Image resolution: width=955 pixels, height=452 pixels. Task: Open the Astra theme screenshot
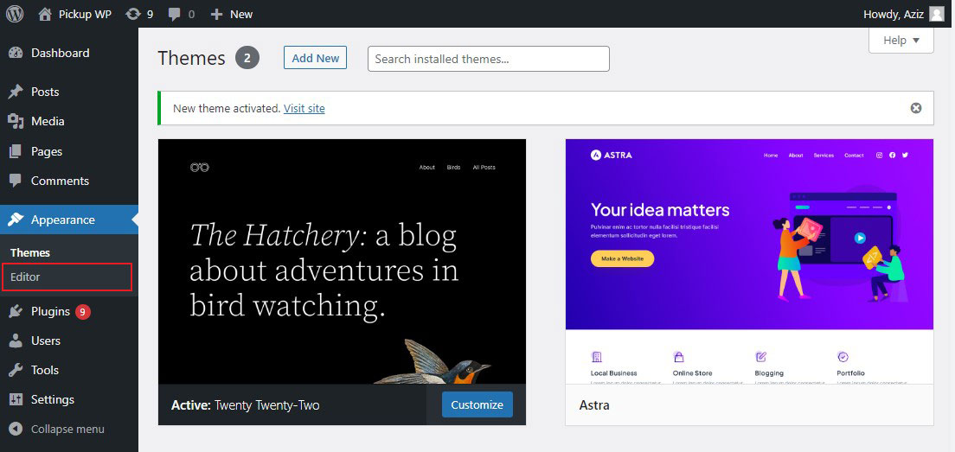(749, 262)
